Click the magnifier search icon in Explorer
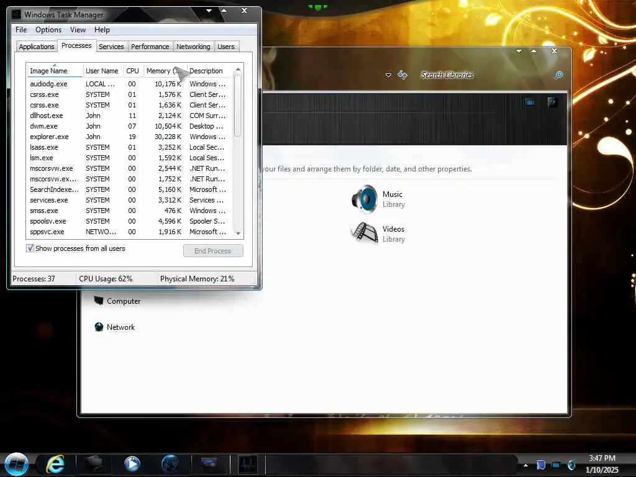 pyautogui.click(x=558, y=75)
